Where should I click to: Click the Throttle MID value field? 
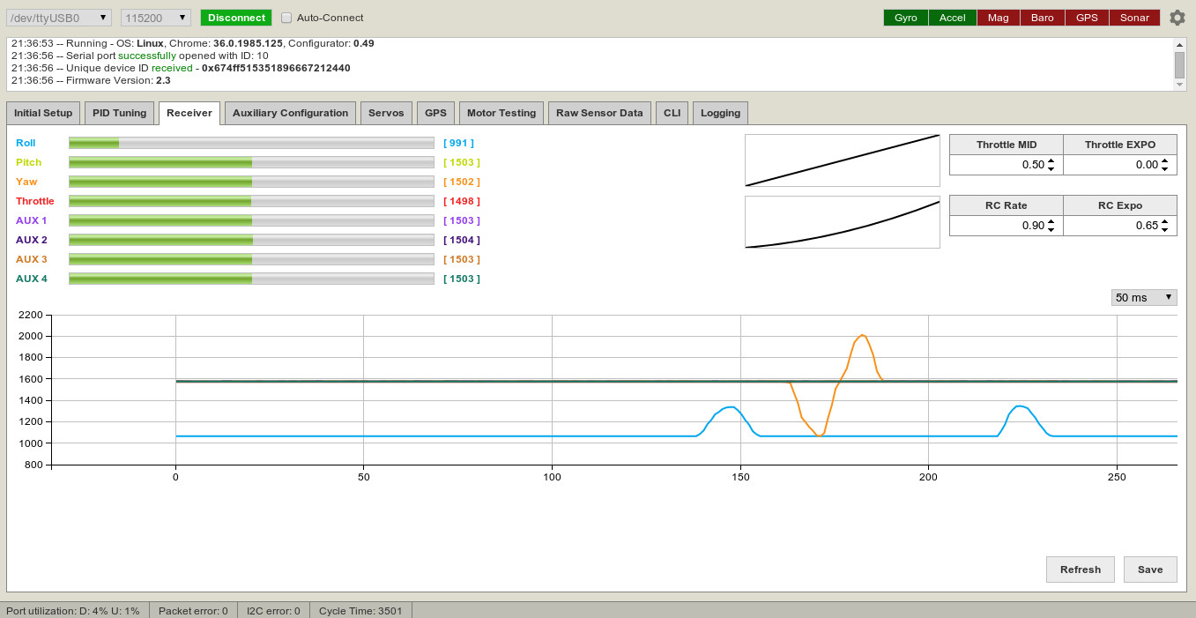1006,165
